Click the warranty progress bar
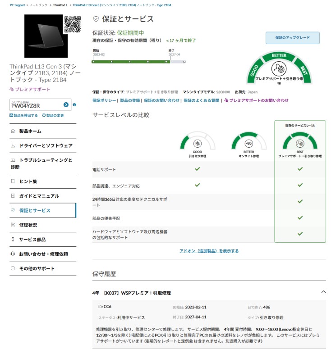 (x=138, y=62)
